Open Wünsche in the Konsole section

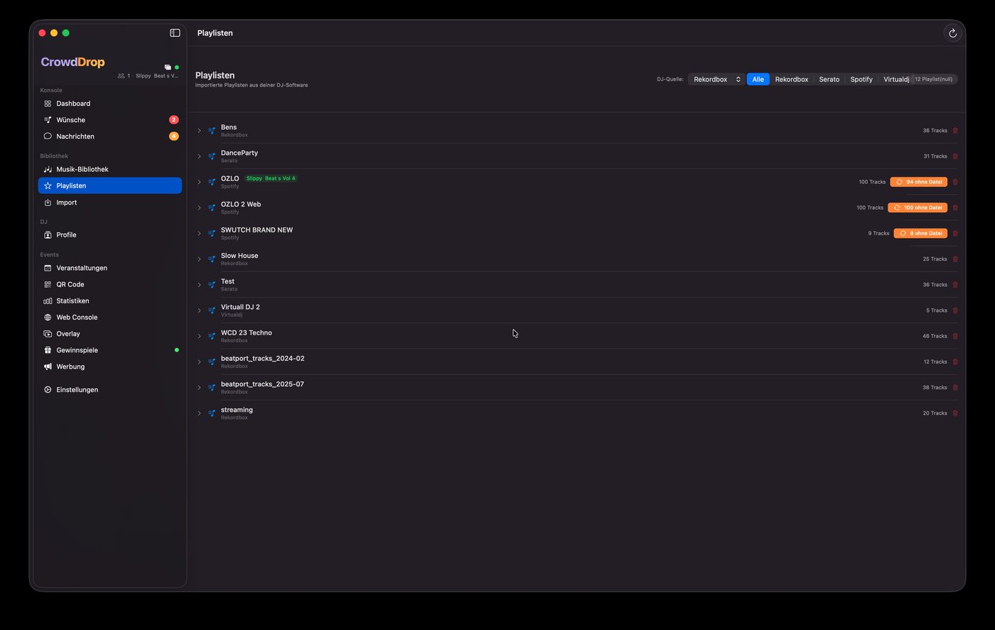point(71,119)
